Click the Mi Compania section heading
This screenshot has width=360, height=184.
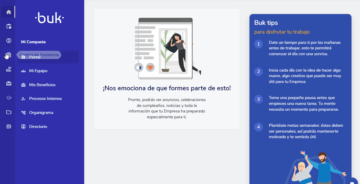click(x=33, y=42)
